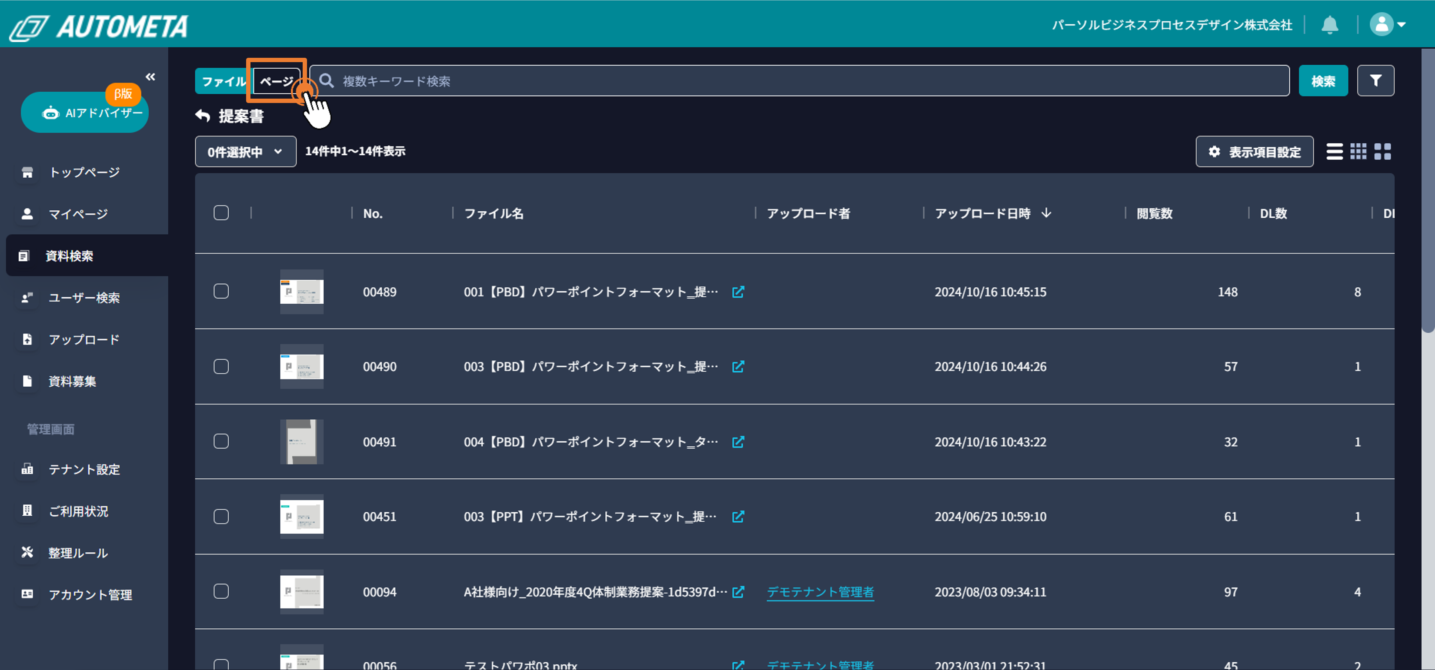Click the magnifier icon in search box
Viewport: 1435px width, 670px height.
(327, 81)
